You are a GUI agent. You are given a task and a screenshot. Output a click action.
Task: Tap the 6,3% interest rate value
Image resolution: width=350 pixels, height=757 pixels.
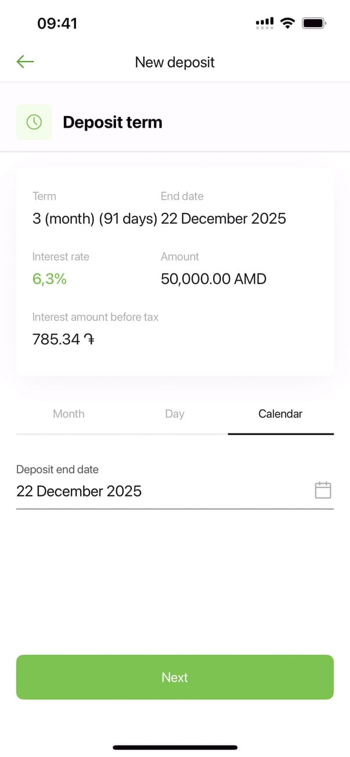(49, 279)
